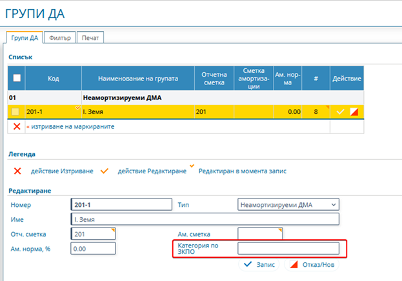The width and height of the screenshot is (402, 281).
Task: Click the Име input field with I. Земя
Action: (x=205, y=219)
